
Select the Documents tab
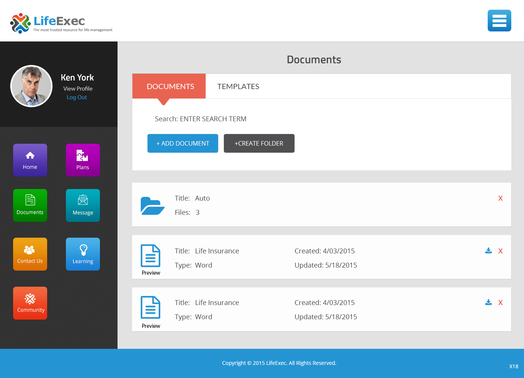(170, 86)
